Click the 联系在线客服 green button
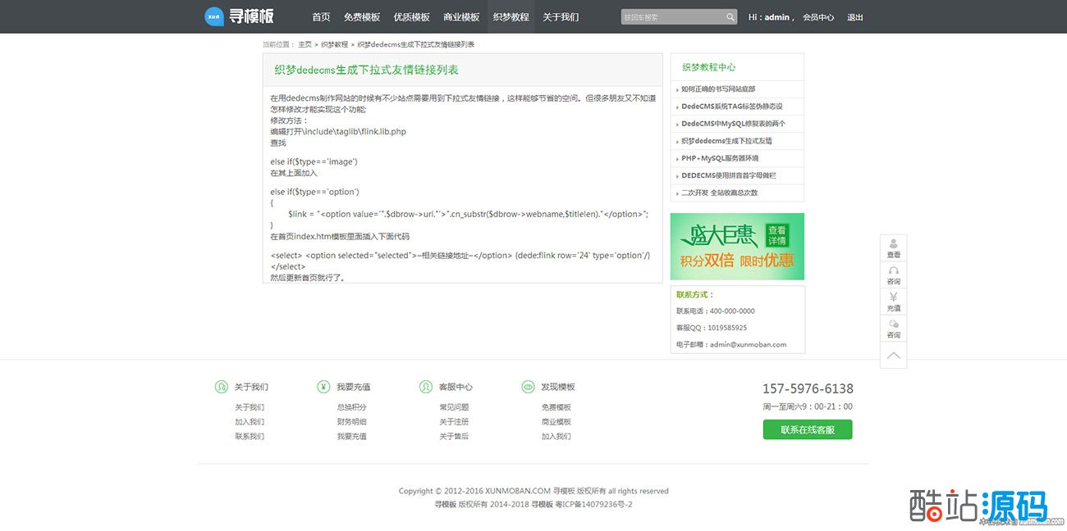 pyautogui.click(x=807, y=429)
